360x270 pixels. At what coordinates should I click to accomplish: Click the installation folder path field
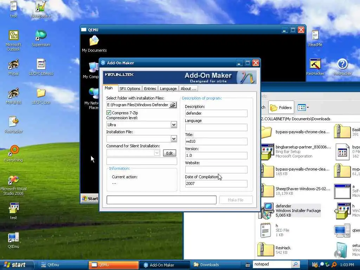pyautogui.click(x=138, y=105)
